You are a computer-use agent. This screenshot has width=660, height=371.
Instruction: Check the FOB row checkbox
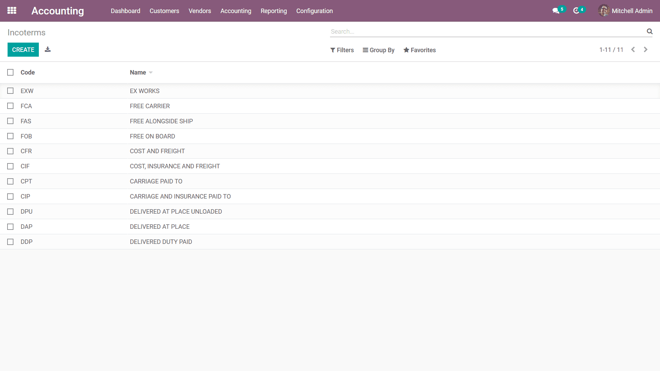tap(10, 136)
